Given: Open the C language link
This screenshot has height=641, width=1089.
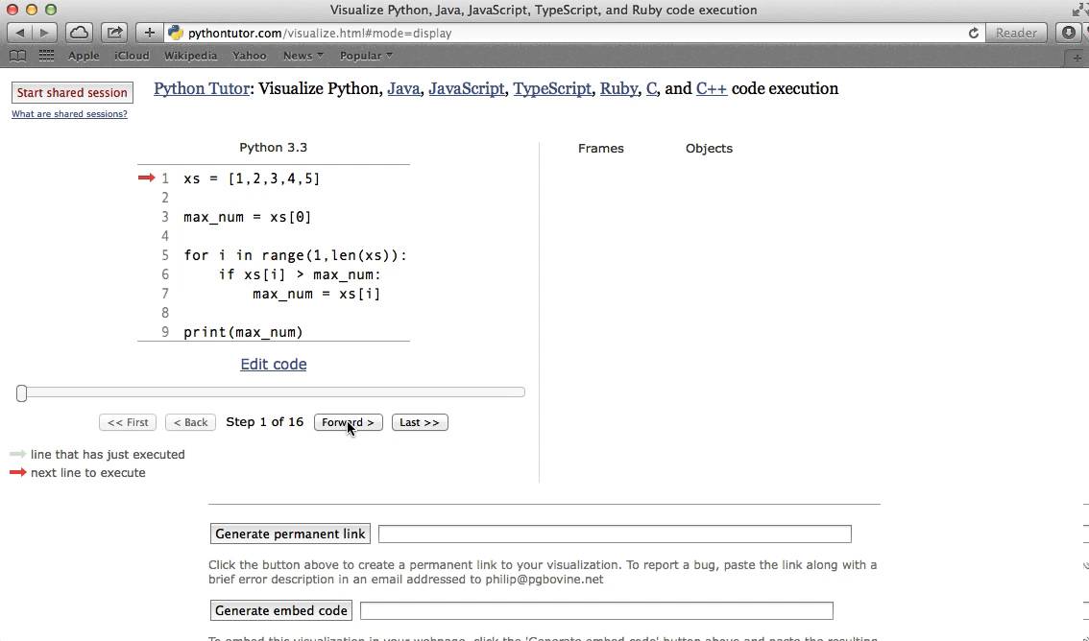Looking at the screenshot, I should (x=651, y=89).
